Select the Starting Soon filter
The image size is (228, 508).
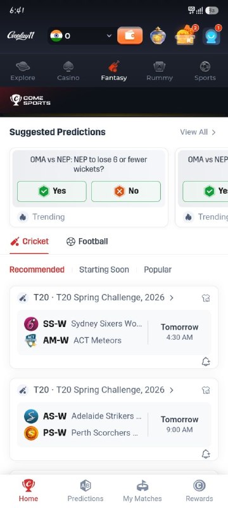[x=104, y=269]
